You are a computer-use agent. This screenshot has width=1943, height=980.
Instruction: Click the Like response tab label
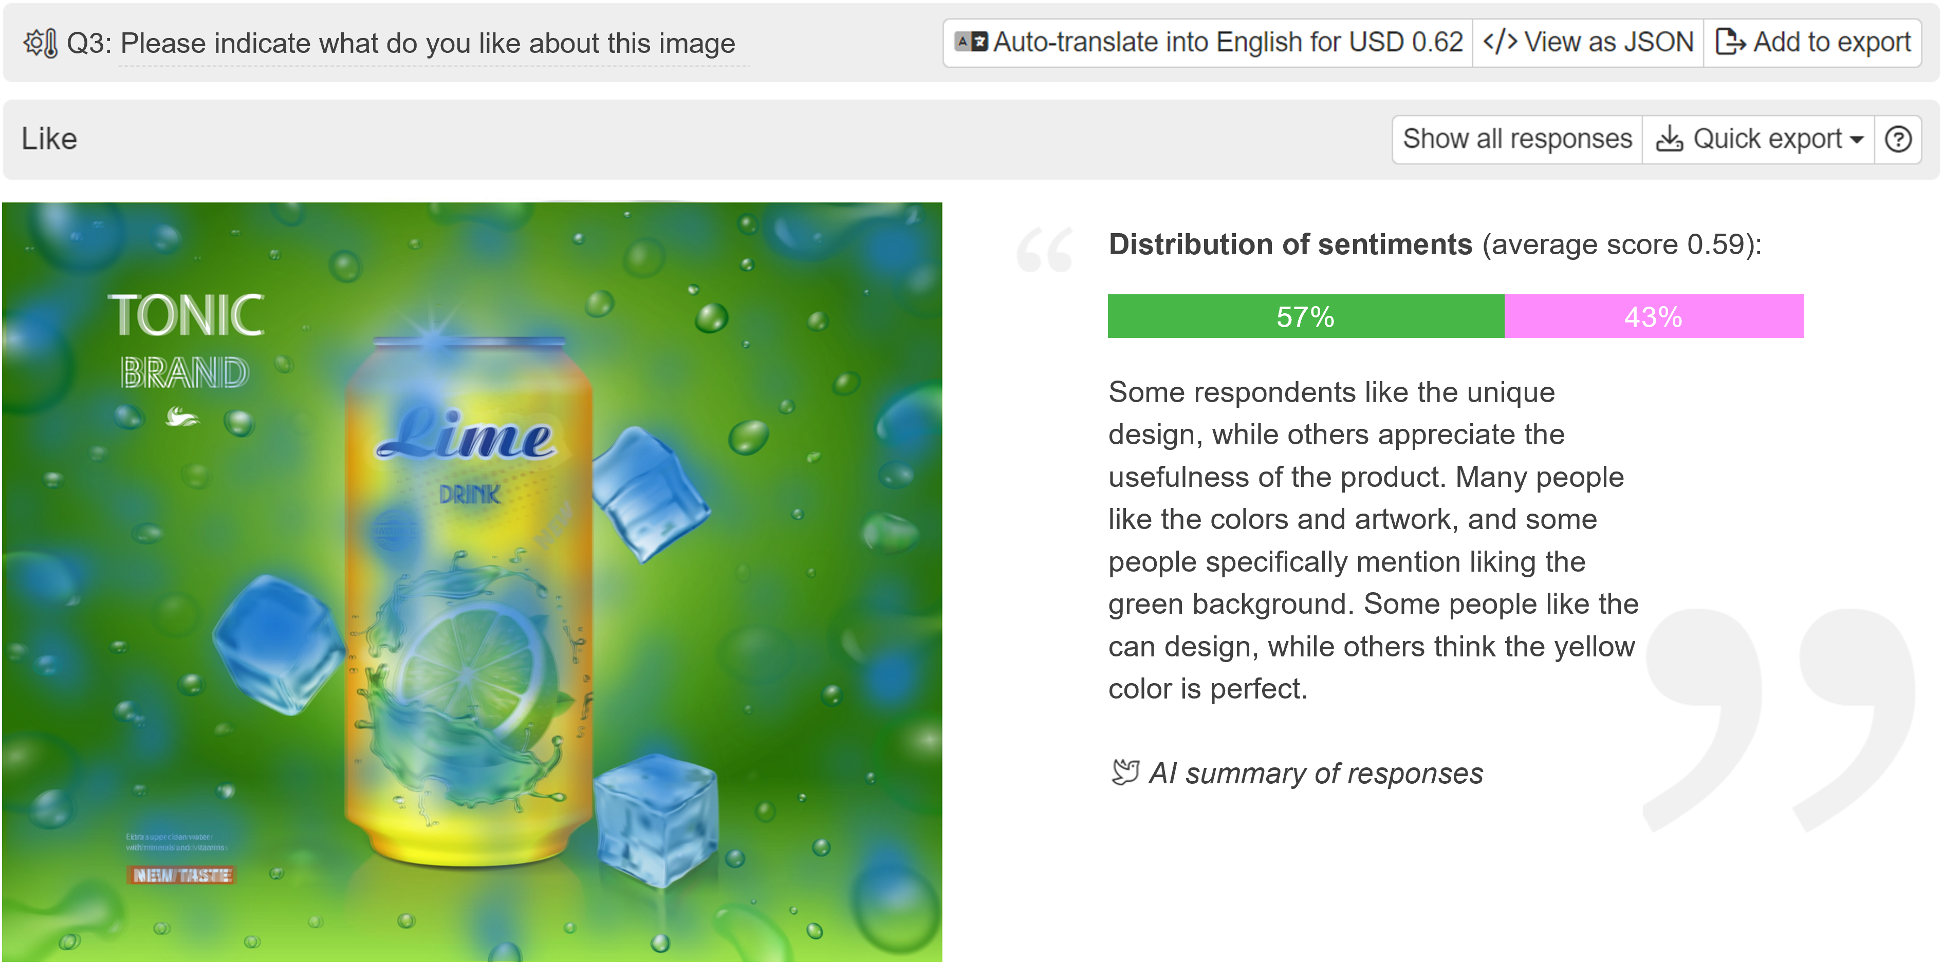pos(50,138)
